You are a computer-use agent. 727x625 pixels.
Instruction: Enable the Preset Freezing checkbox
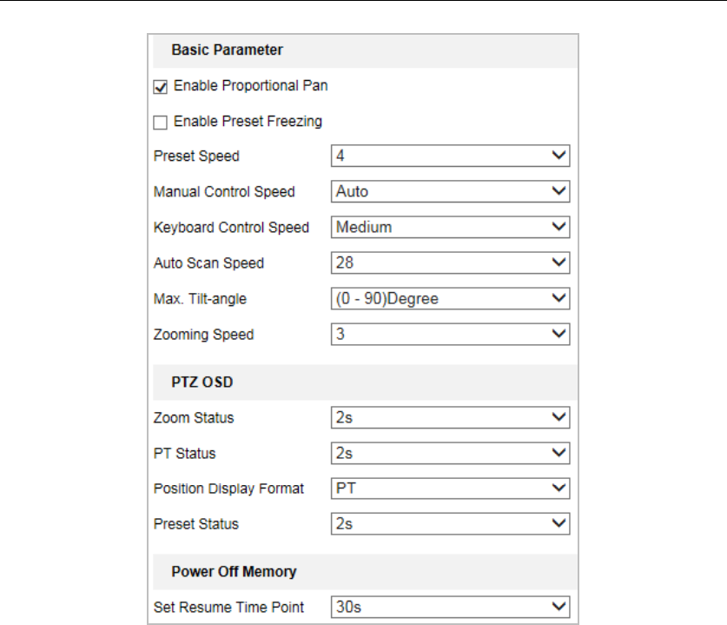tap(160, 122)
